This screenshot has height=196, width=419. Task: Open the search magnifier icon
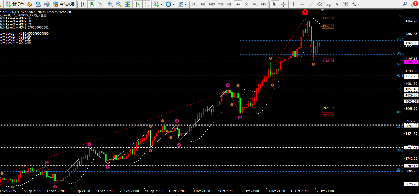point(405,4)
